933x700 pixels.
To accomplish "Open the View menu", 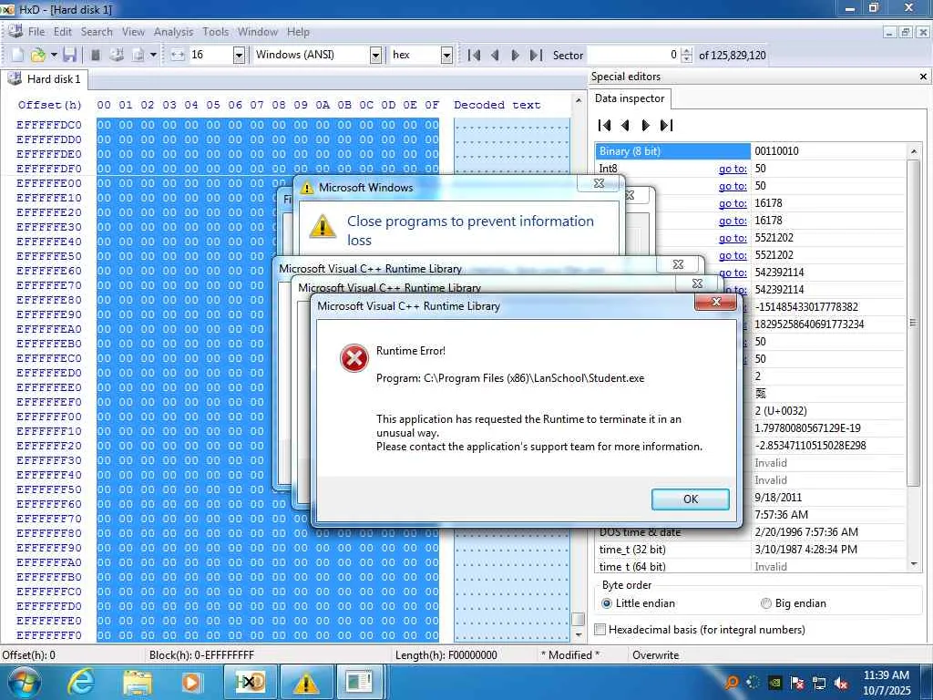I will [133, 32].
